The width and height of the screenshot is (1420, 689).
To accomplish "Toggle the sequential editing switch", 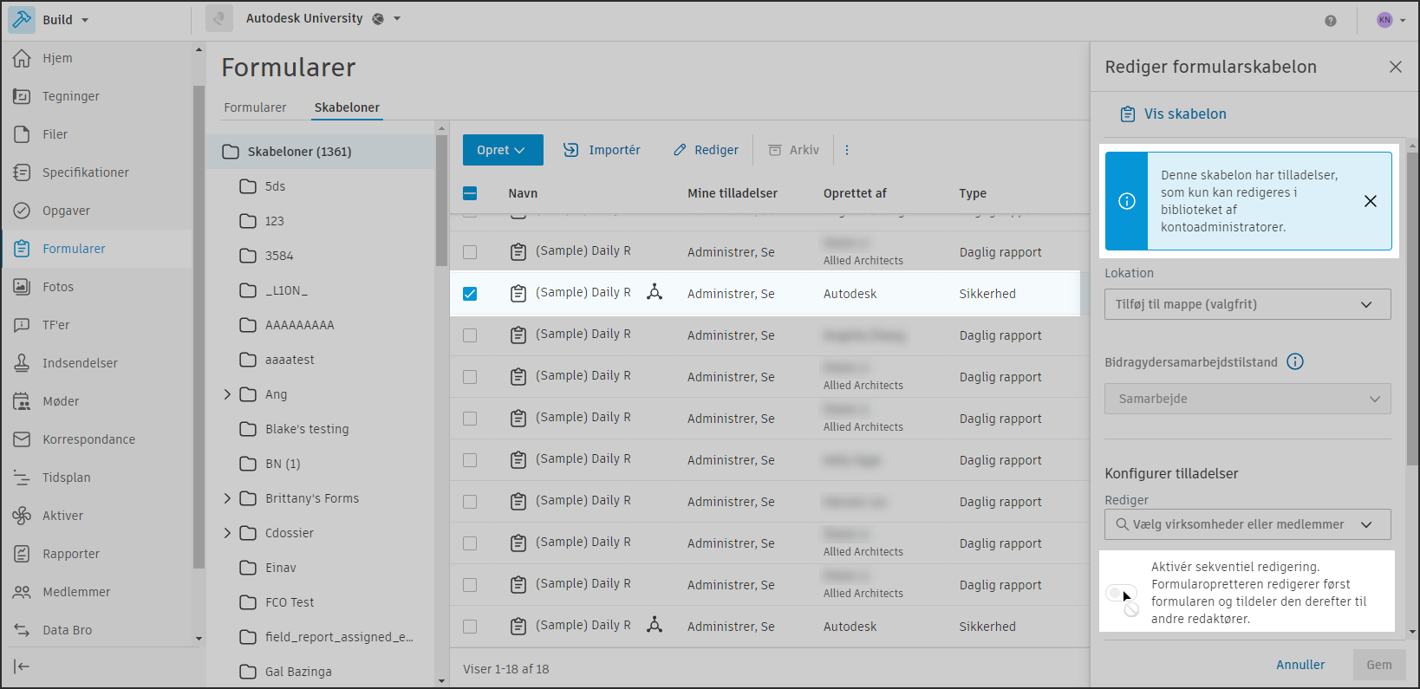I will 1121,594.
